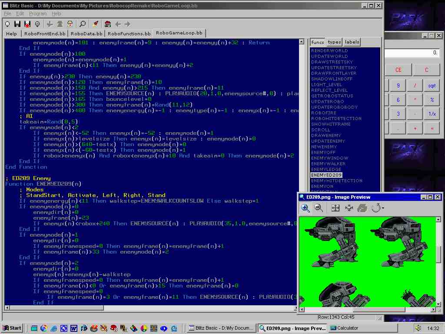Zoom out in the Image Preview window
Viewport: 445px width, 334px height.
coord(319,208)
